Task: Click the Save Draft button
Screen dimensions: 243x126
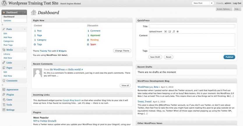Action: click(x=155, y=57)
